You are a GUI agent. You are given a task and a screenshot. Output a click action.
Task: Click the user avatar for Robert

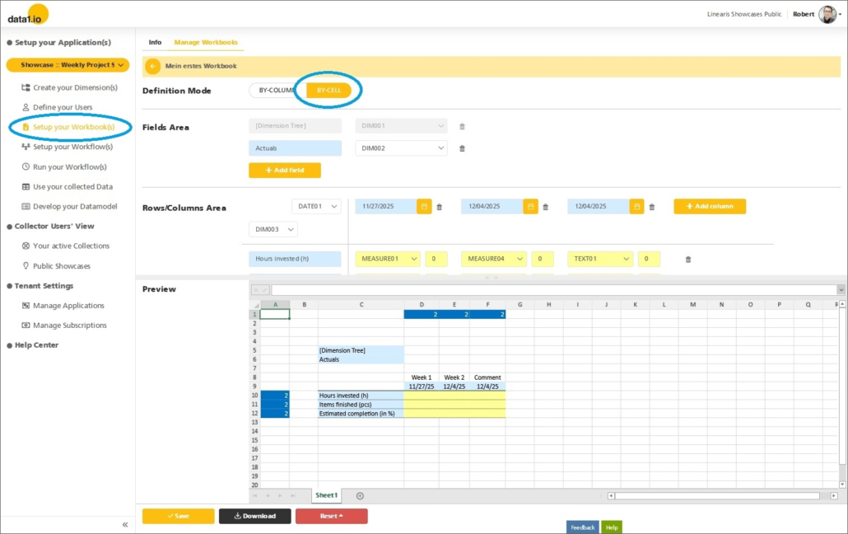pos(827,14)
